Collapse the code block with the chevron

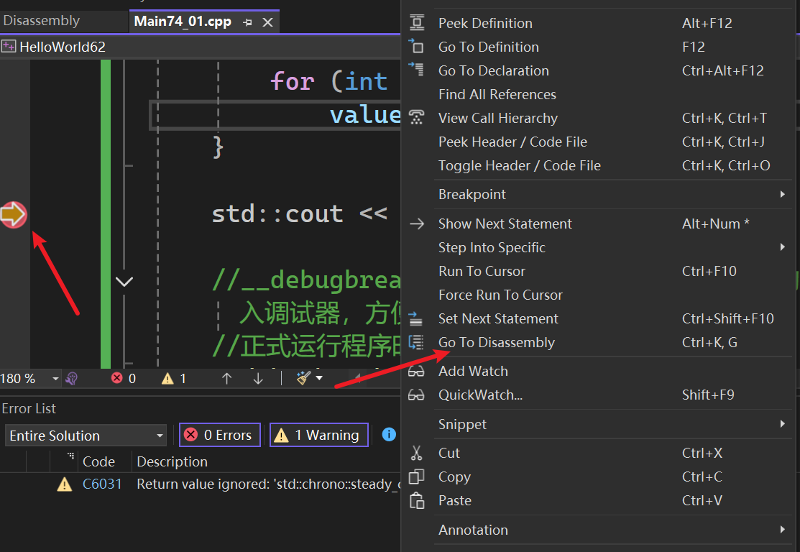124,282
